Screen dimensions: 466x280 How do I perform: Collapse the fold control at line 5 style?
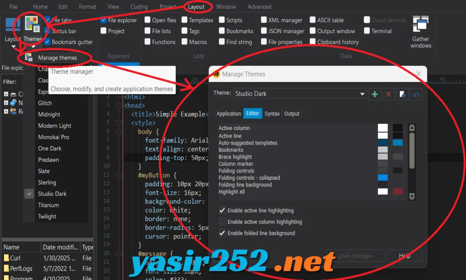(119, 123)
